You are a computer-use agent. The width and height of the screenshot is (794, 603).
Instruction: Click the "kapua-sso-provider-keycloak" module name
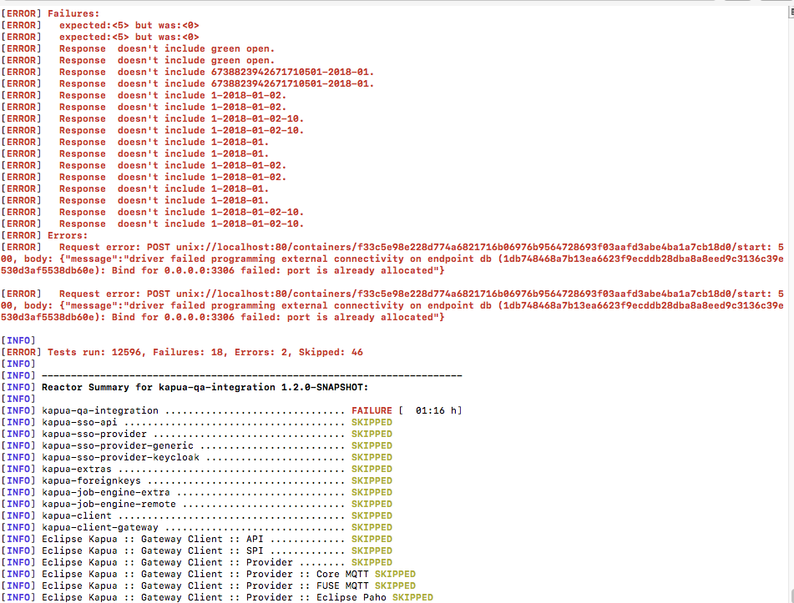coord(120,457)
